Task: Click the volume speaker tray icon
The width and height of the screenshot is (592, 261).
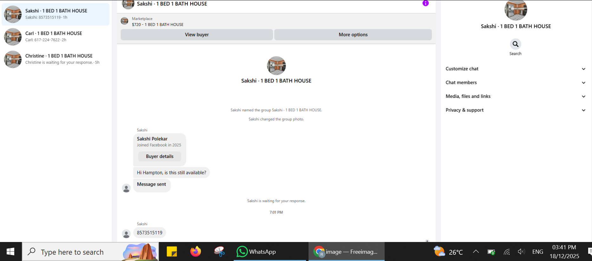Action: [521, 252]
